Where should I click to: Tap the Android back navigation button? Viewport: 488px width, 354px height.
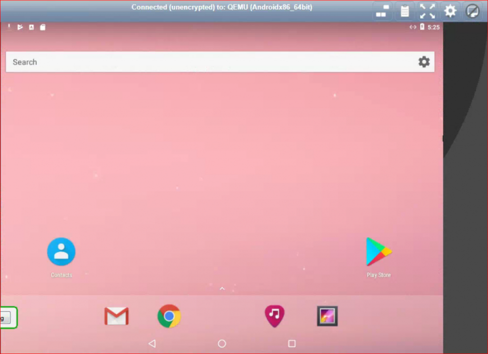pos(152,343)
